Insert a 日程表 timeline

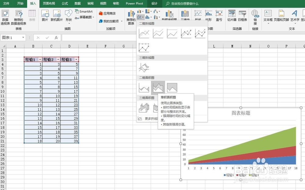(x=242, y=17)
